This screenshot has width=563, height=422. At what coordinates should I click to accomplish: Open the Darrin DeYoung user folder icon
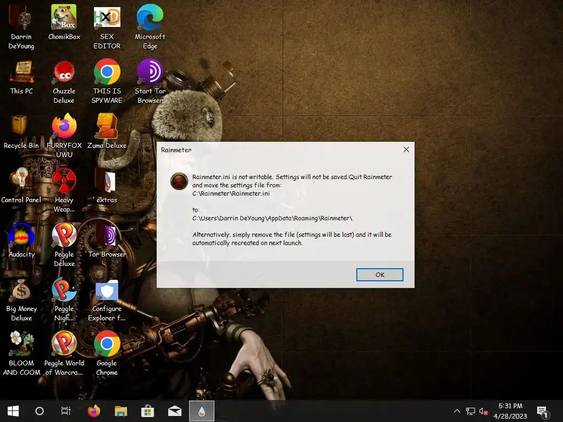(21, 27)
